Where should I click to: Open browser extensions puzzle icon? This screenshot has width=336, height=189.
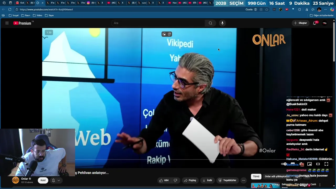point(300,9)
